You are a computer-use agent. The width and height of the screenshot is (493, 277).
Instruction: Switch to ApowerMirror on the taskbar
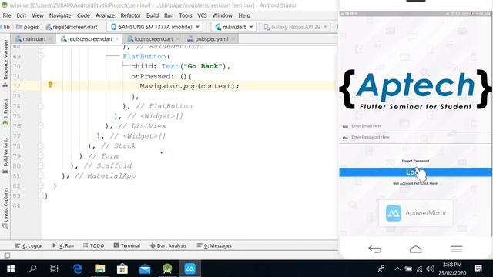[190, 269]
